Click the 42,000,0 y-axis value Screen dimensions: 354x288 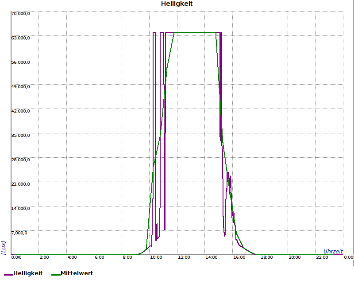[20, 111]
